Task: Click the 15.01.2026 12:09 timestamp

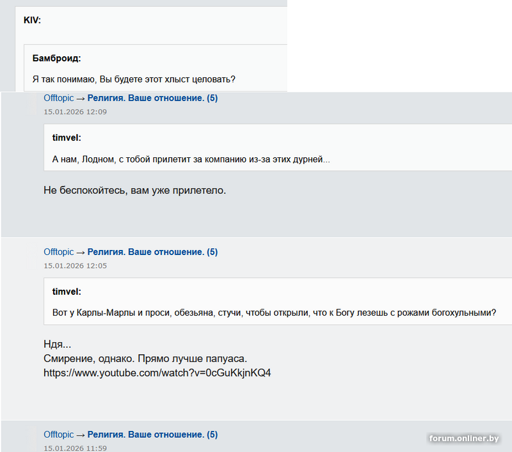Action: click(75, 112)
